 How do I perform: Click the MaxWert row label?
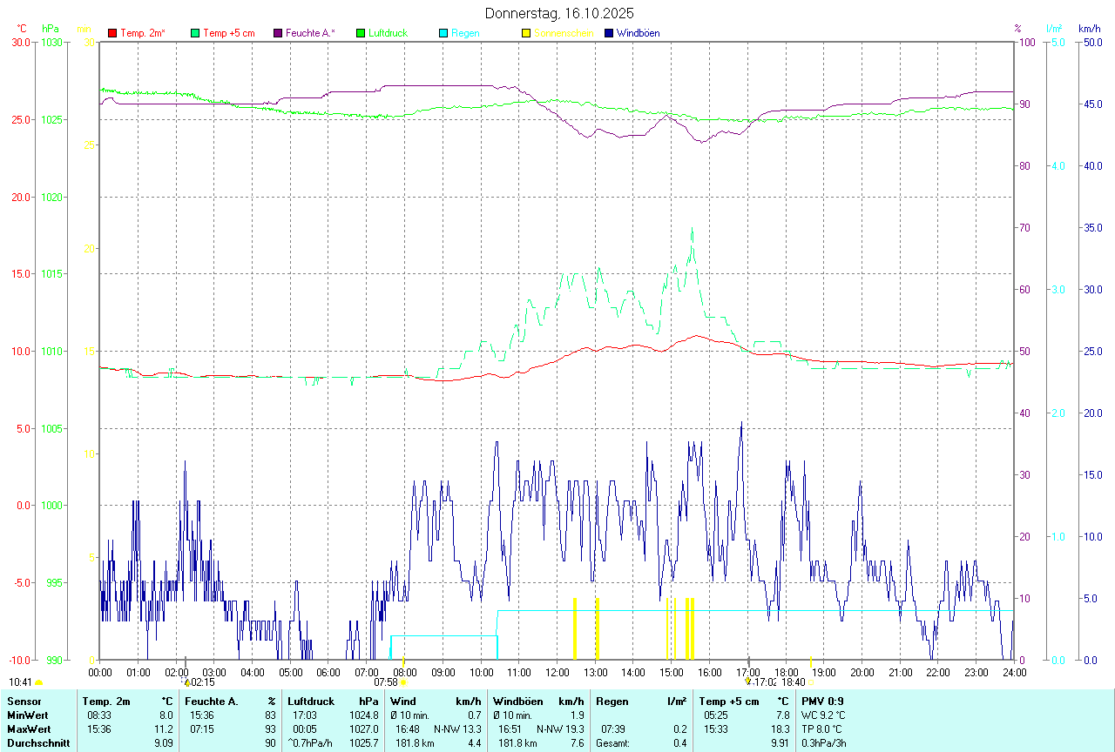(29, 729)
